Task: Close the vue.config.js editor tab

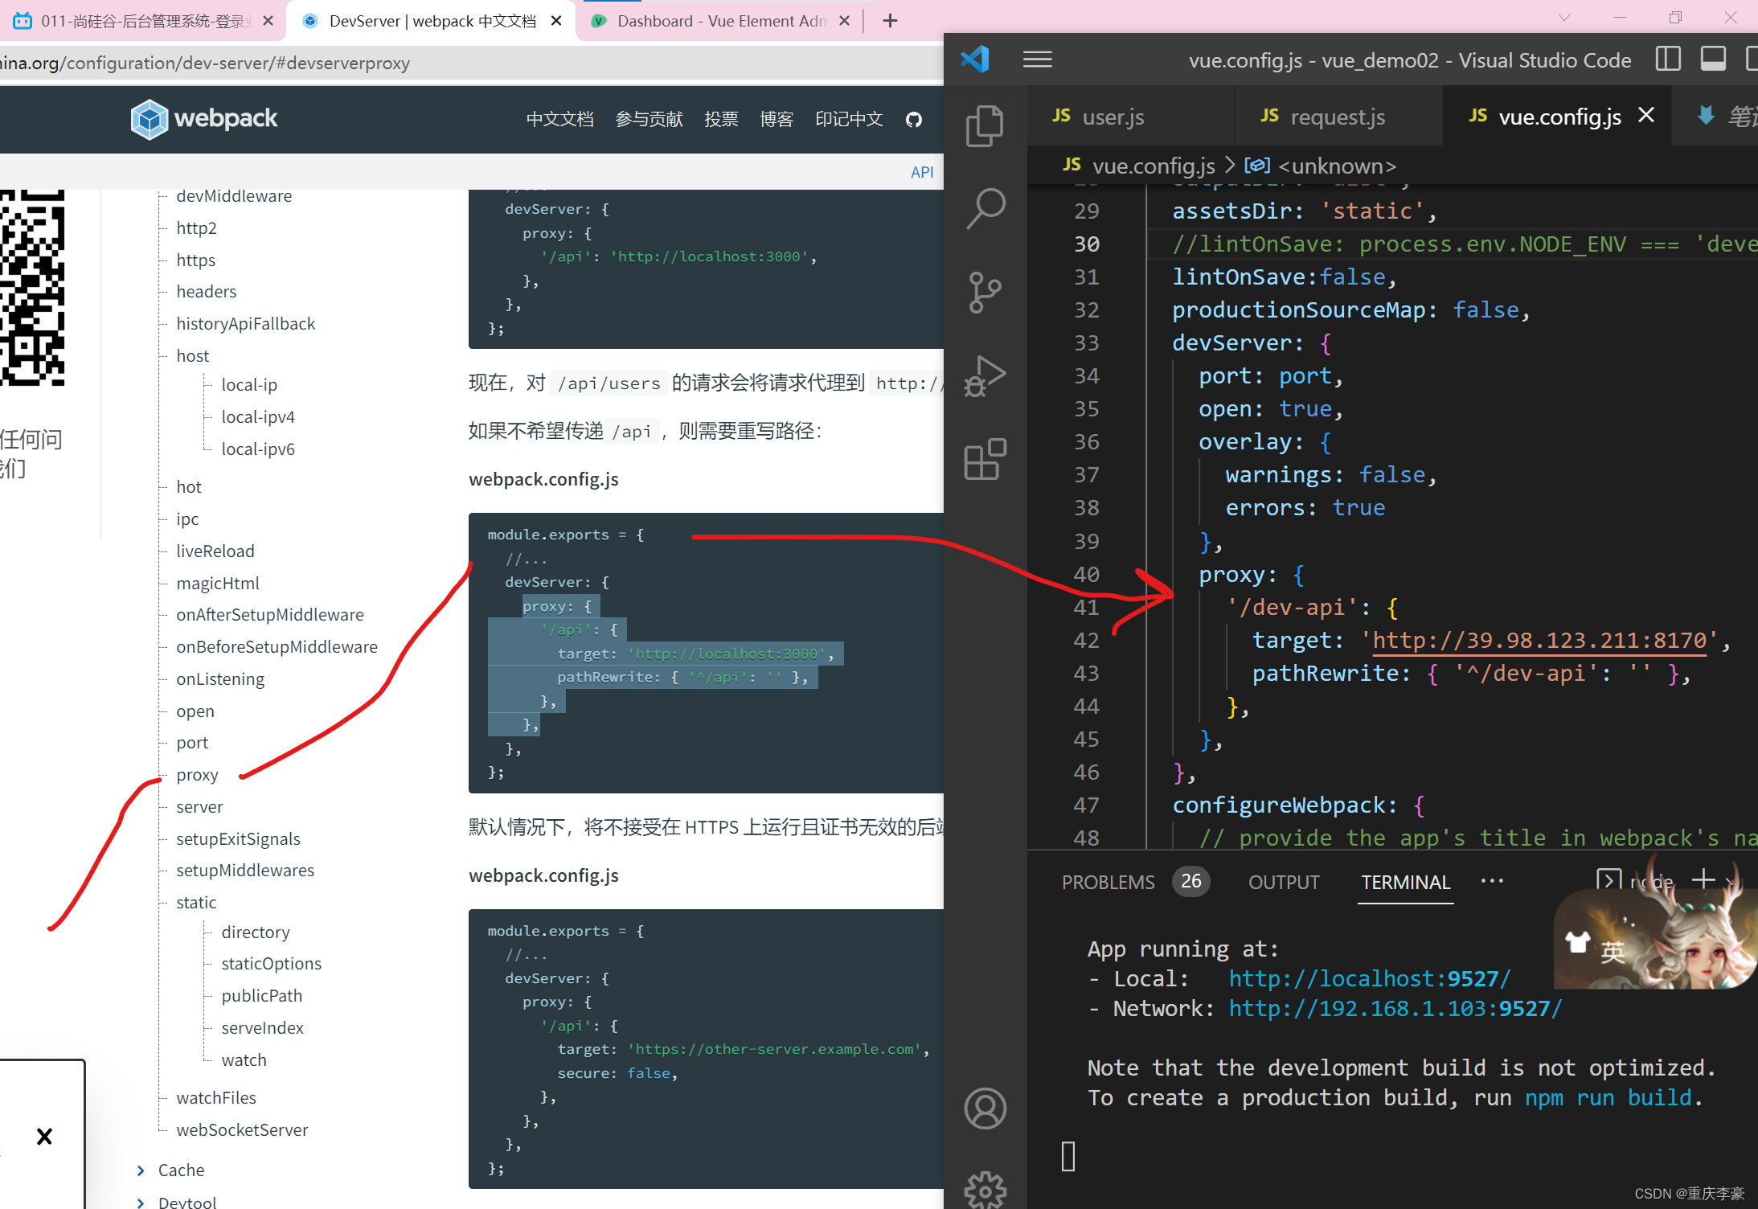Action: pyautogui.click(x=1645, y=116)
